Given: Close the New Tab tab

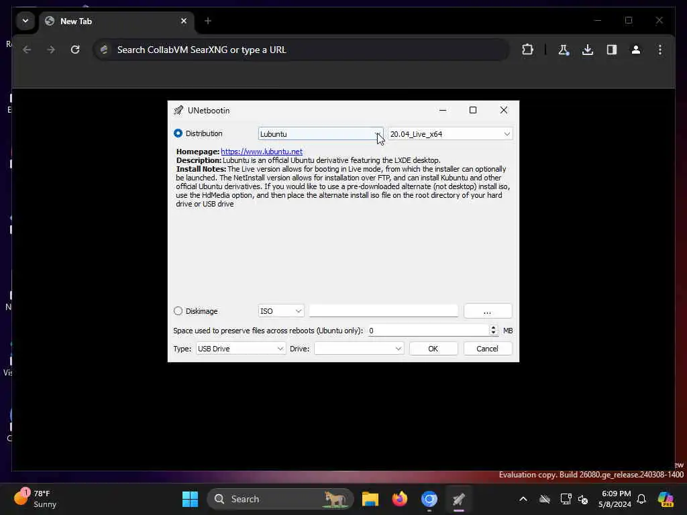Looking at the screenshot, I should [184, 21].
